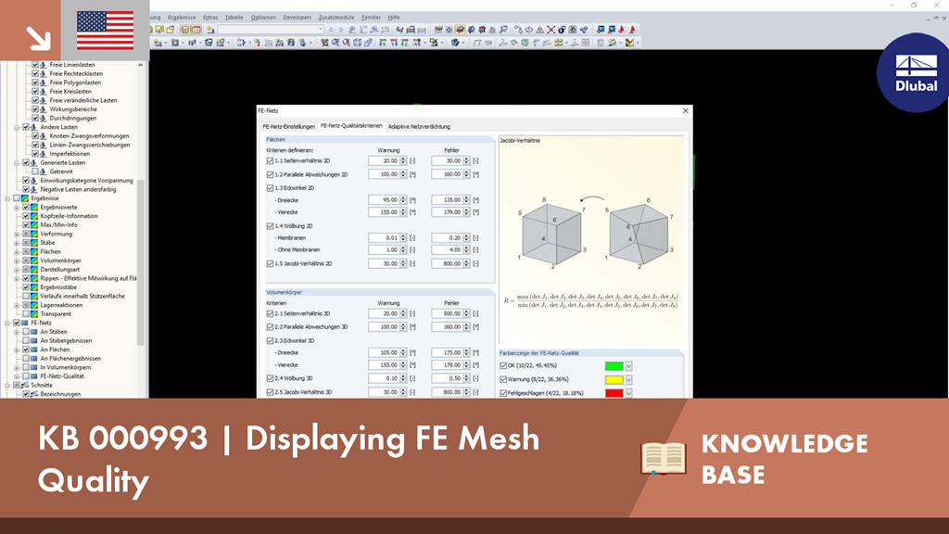Toggle 2.1 Seitenverhältnis 3D checkbox
Image resolution: width=949 pixels, height=534 pixels.
tap(270, 313)
